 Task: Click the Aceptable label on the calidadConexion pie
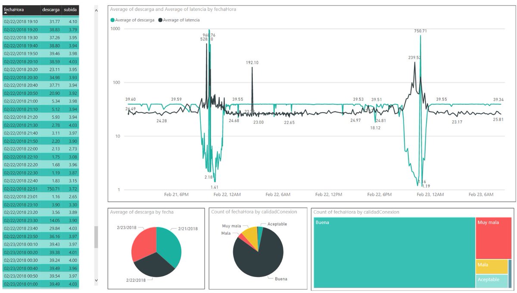[x=277, y=224]
